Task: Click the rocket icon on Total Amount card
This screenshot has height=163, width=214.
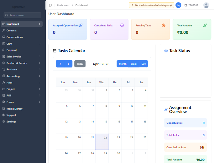Action: (205, 25)
